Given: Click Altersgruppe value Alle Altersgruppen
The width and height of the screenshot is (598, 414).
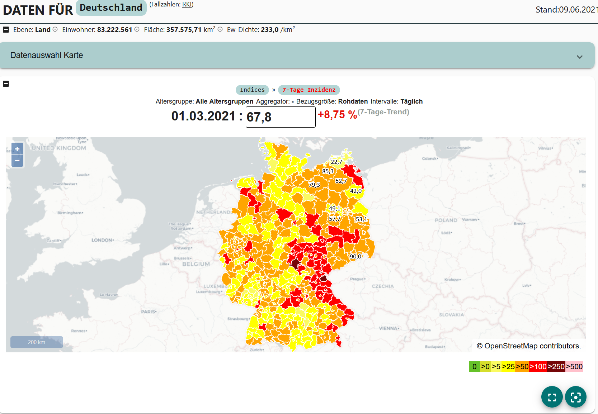Looking at the screenshot, I should [x=225, y=101].
